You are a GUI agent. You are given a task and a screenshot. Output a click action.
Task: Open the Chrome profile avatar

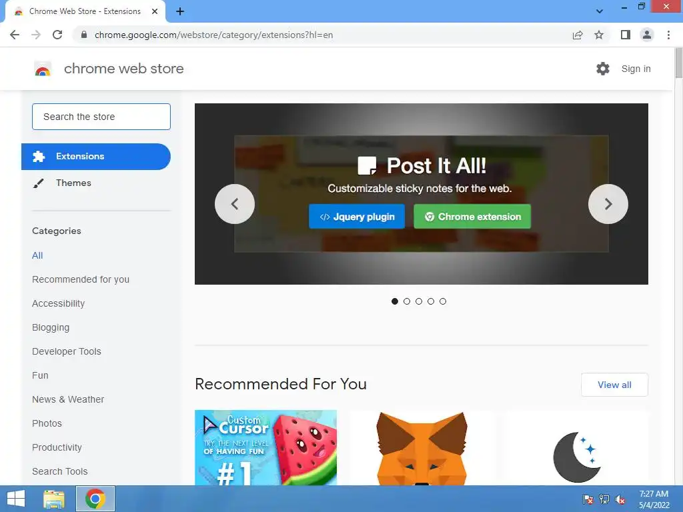647,35
